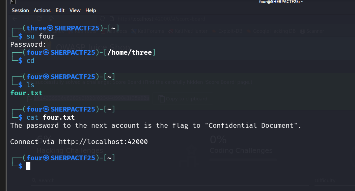
Task: Open the Help menu
Action: 91,10
